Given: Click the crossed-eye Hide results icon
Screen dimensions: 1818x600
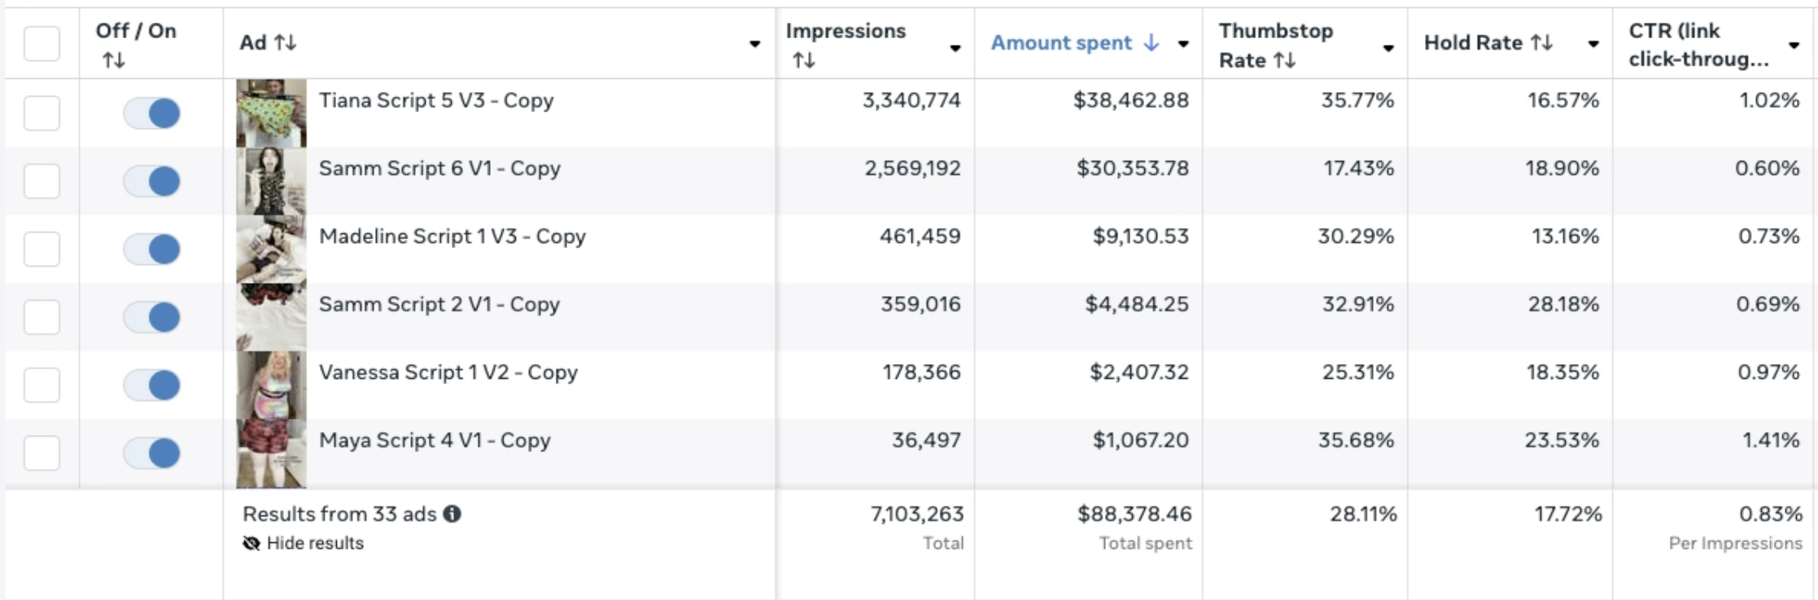Looking at the screenshot, I should click(251, 543).
